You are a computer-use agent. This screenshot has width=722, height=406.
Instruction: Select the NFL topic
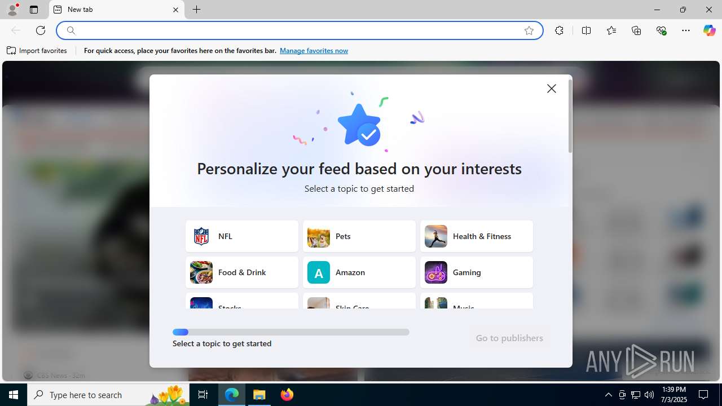(242, 236)
